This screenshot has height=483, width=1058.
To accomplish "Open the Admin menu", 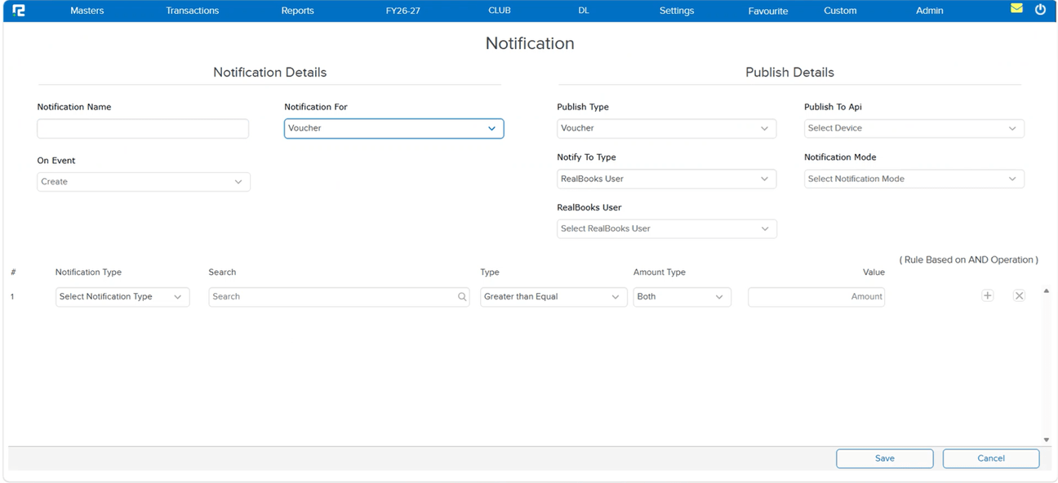I will (930, 11).
